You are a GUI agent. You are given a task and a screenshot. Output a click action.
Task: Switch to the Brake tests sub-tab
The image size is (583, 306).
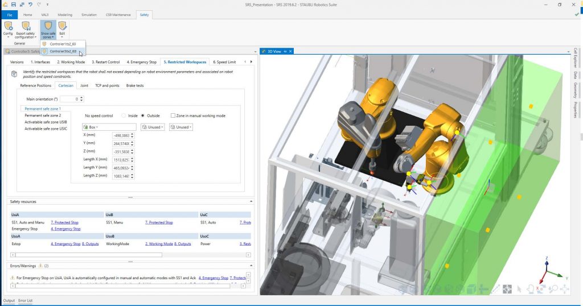pos(134,85)
